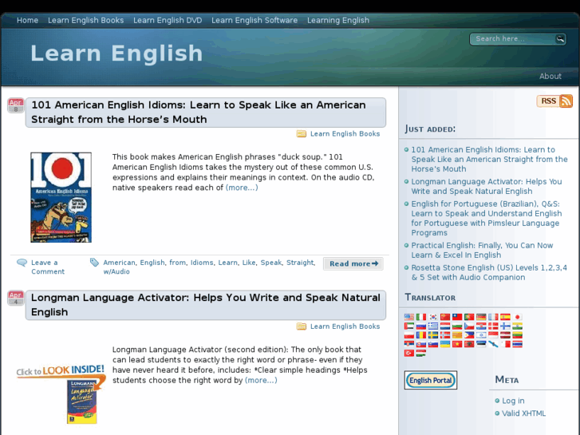Open Learning English menu item
Image resolution: width=580 pixels, height=435 pixels.
338,21
